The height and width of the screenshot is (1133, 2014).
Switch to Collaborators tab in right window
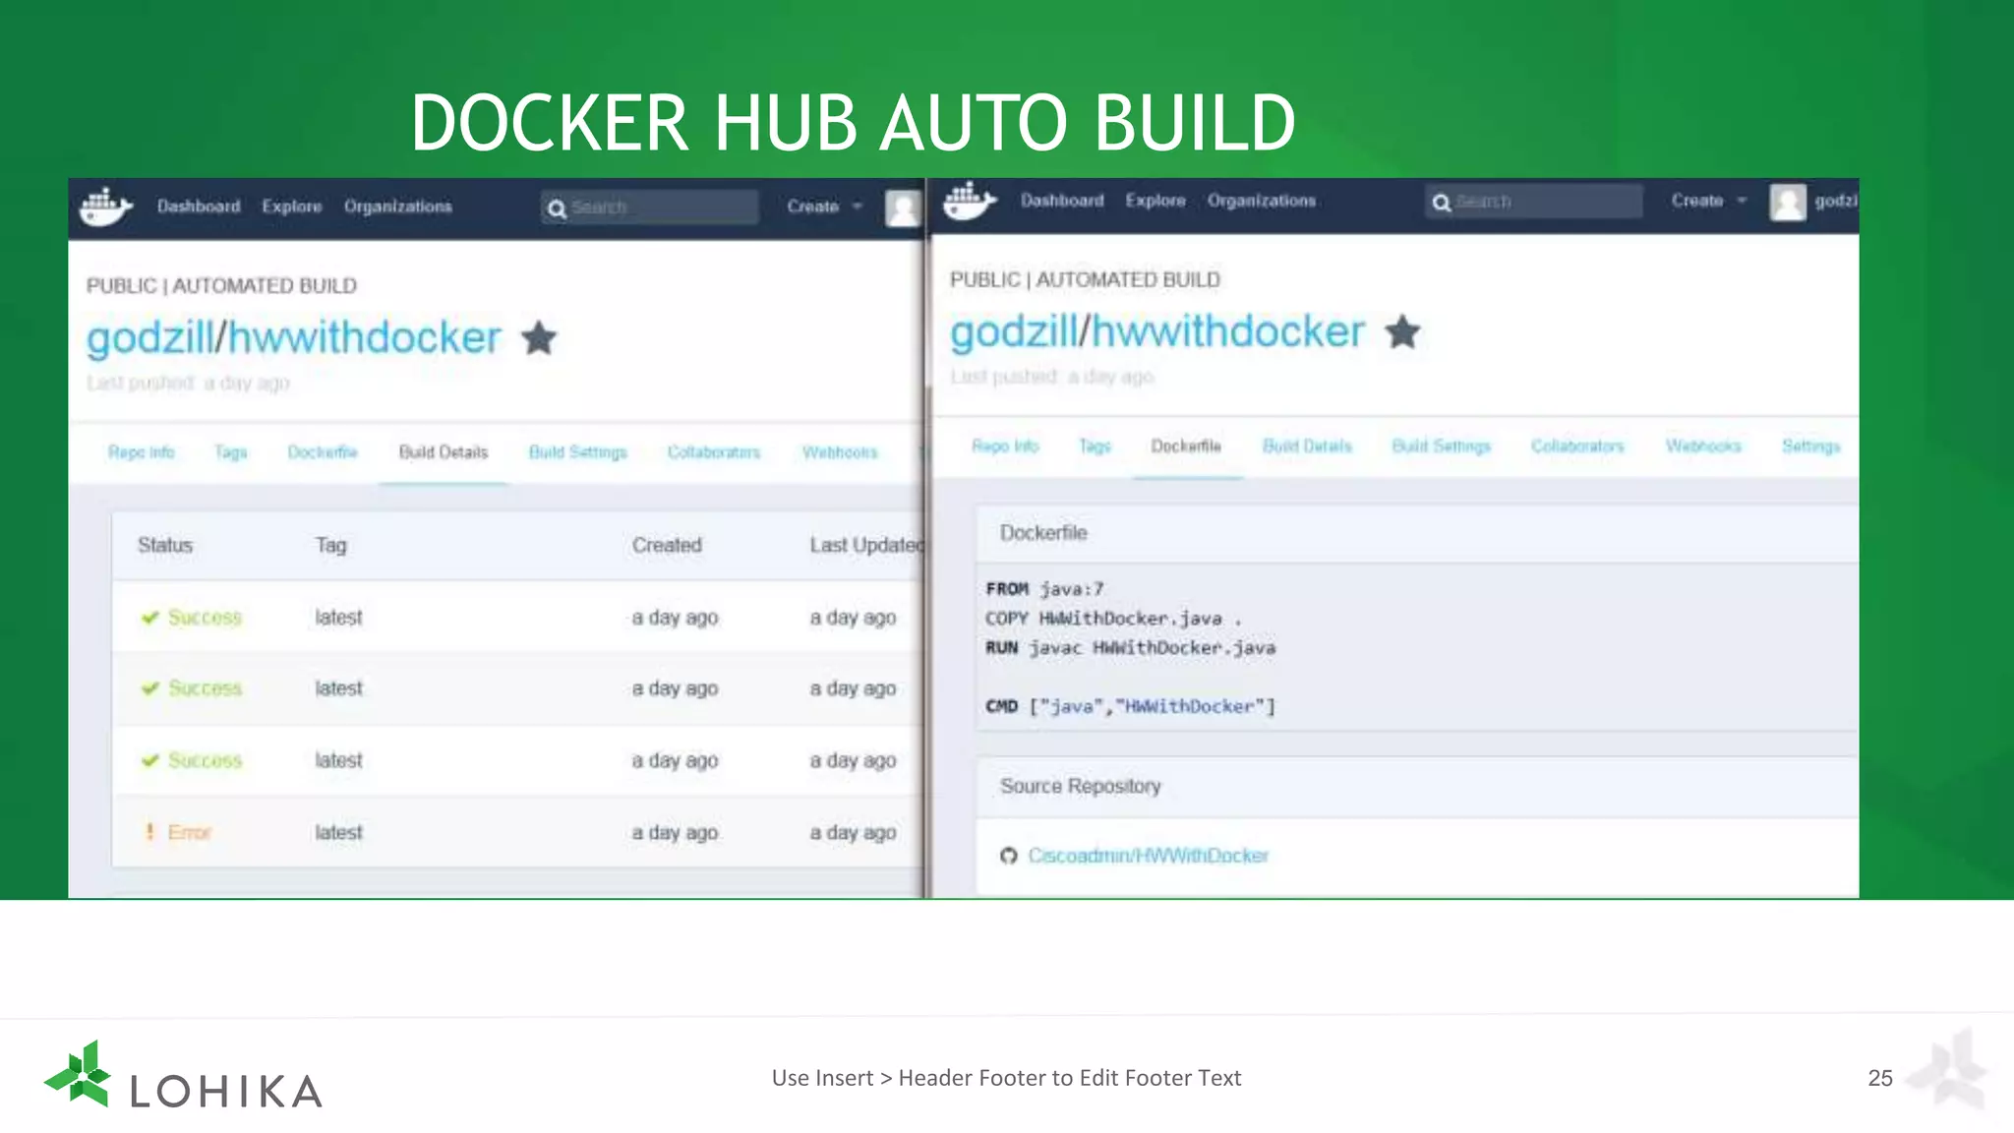tap(1577, 447)
